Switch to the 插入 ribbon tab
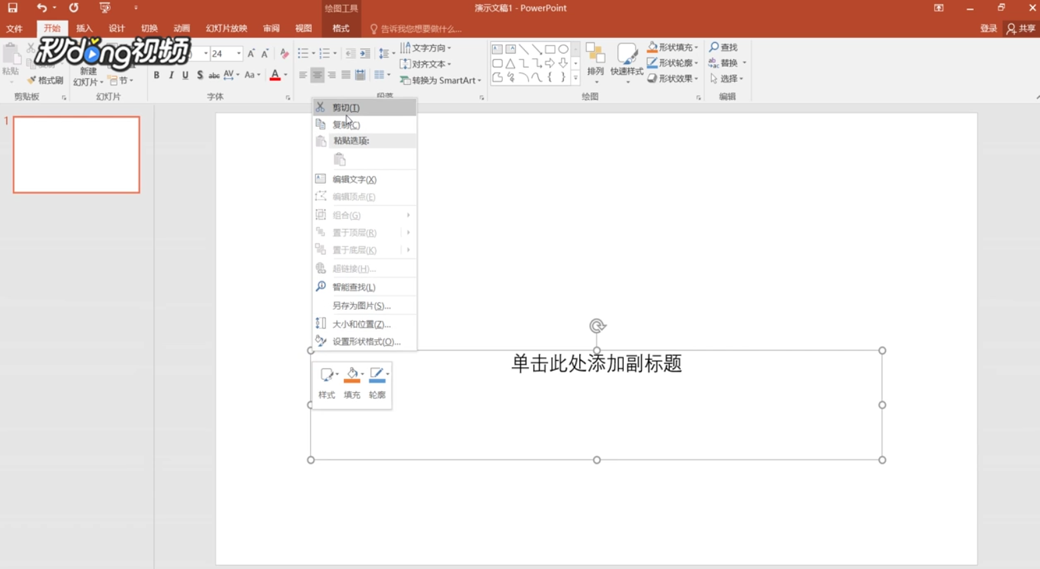This screenshot has height=569, width=1040. coord(85,29)
